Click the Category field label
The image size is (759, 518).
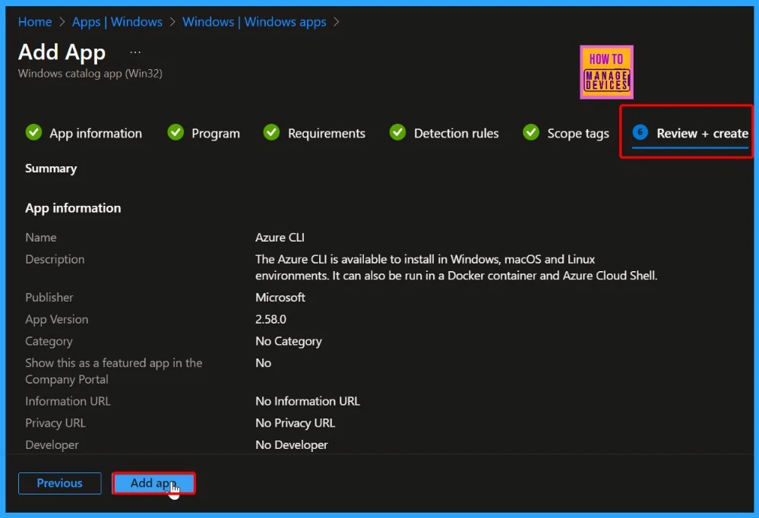[49, 341]
